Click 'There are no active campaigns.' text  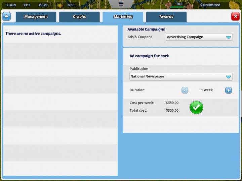(33, 34)
